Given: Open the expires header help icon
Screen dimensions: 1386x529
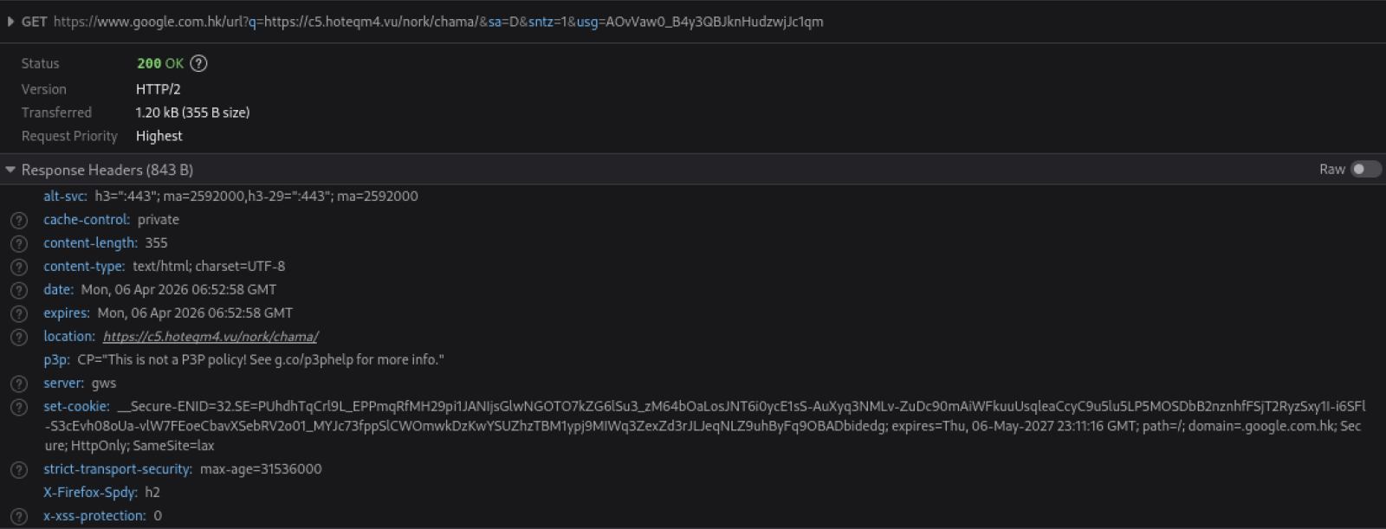Looking at the screenshot, I should point(19,314).
